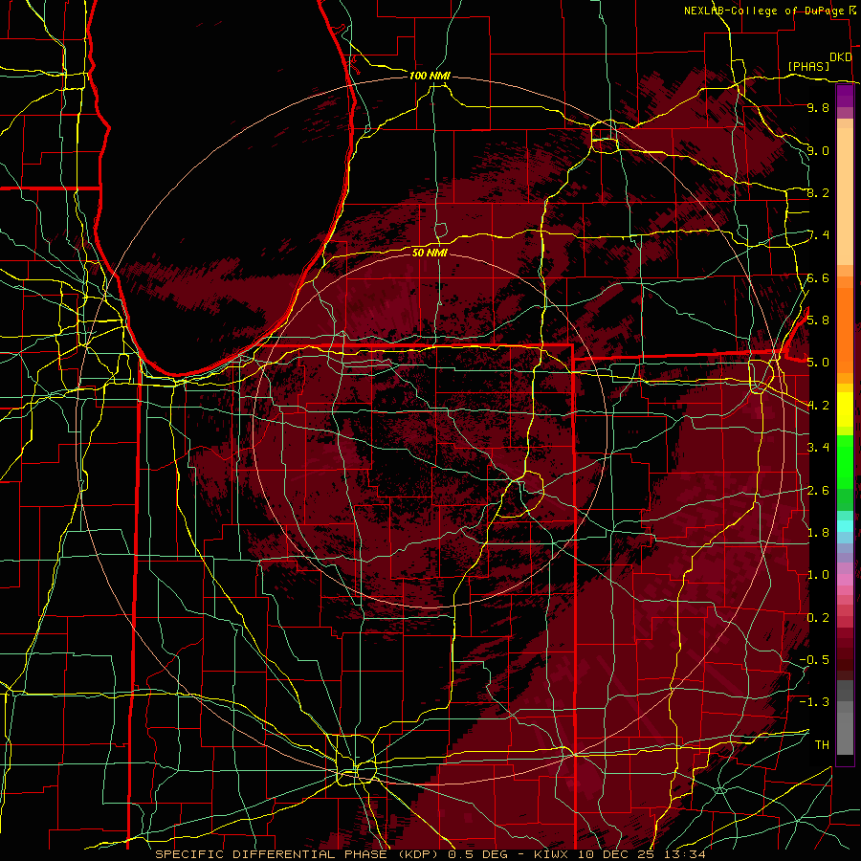
Task: Click the KIWX station identifier in the caption
Action: 551,854
